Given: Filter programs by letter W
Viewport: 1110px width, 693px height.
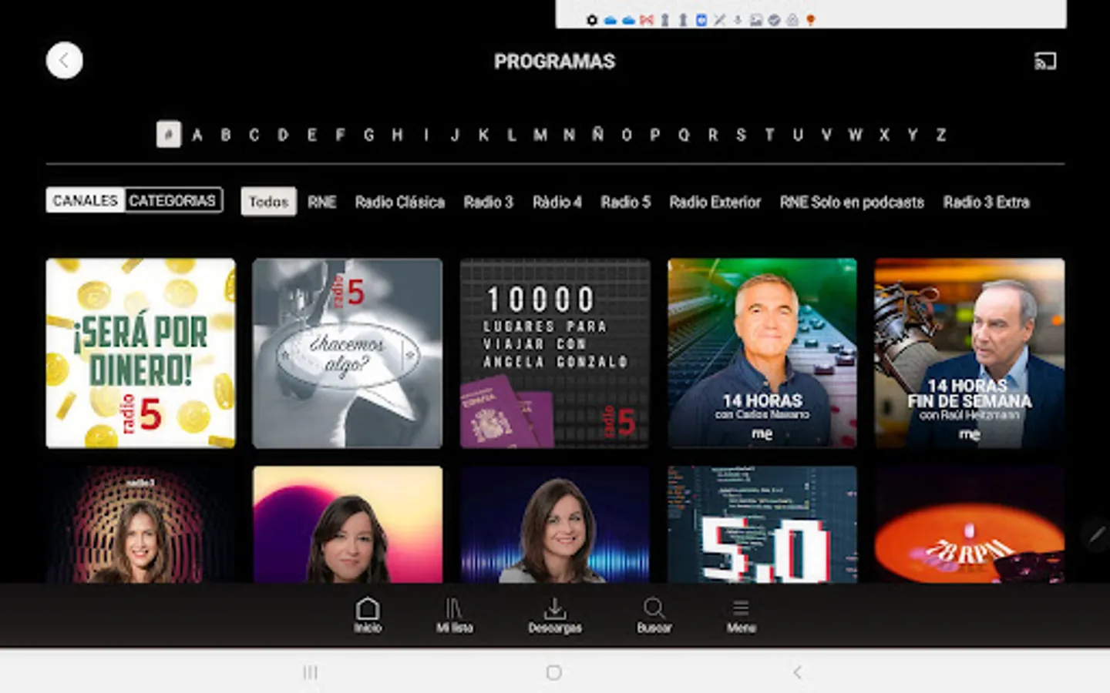Looking at the screenshot, I should (x=855, y=135).
